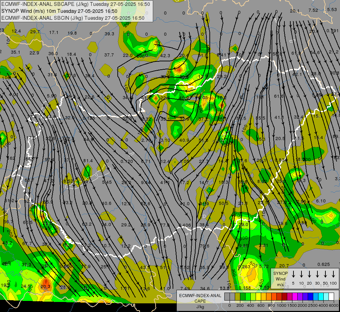
Task: Pick the dark red CAPE legend swatch
Action: click(284, 297)
